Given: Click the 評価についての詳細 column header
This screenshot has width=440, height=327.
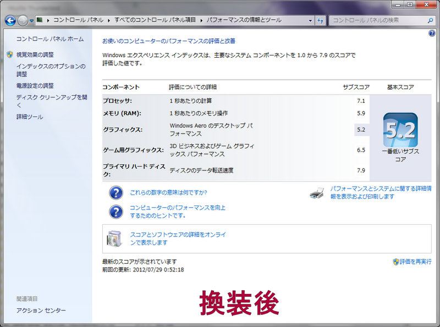Looking at the screenshot, I should tap(193, 87).
